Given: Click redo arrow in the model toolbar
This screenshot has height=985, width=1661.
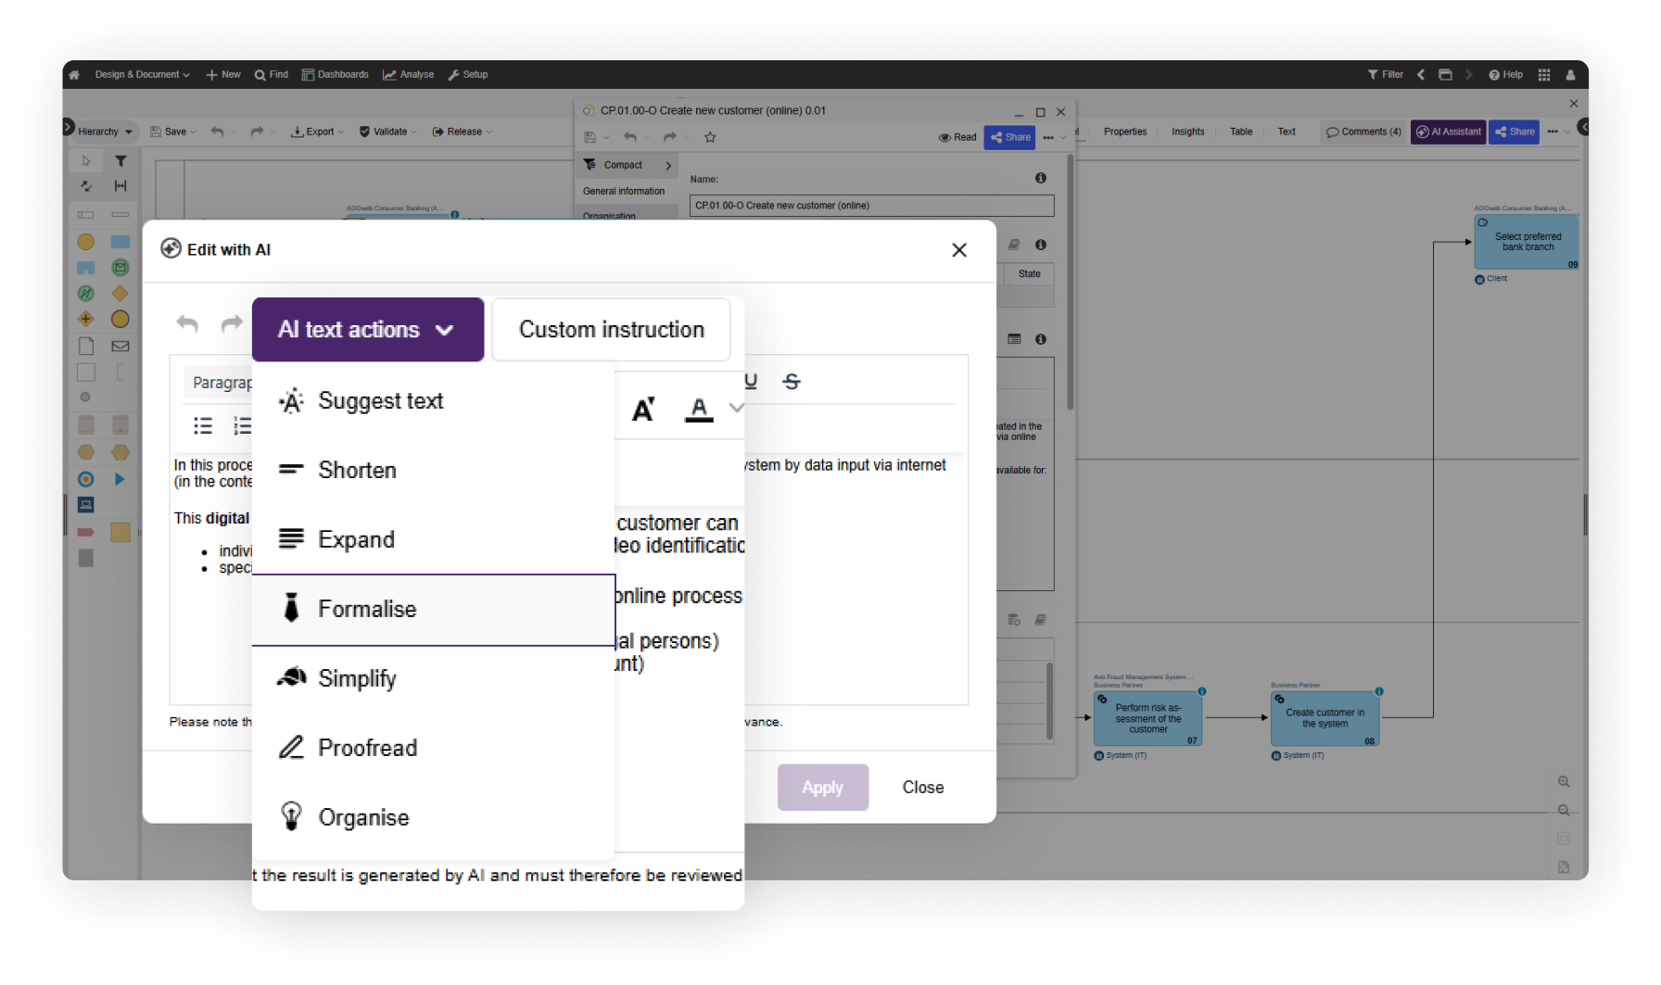Looking at the screenshot, I should pyautogui.click(x=257, y=132).
